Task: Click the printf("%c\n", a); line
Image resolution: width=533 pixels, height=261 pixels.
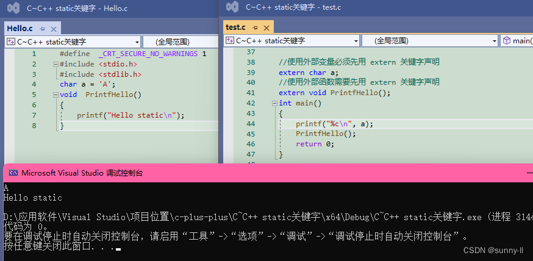Action: coord(334,124)
